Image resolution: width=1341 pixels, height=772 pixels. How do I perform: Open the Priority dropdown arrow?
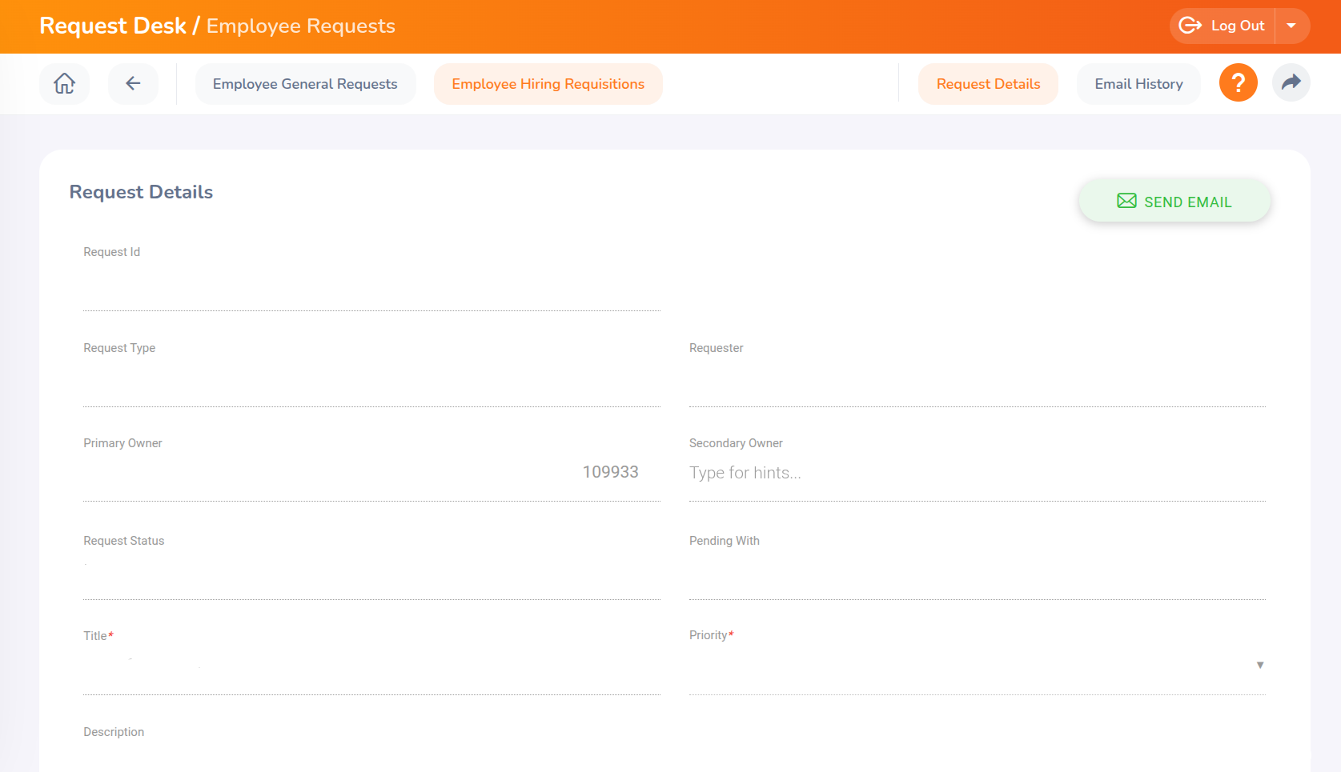(x=1259, y=666)
